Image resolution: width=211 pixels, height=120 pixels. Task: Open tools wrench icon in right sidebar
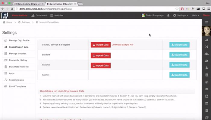[207, 46]
